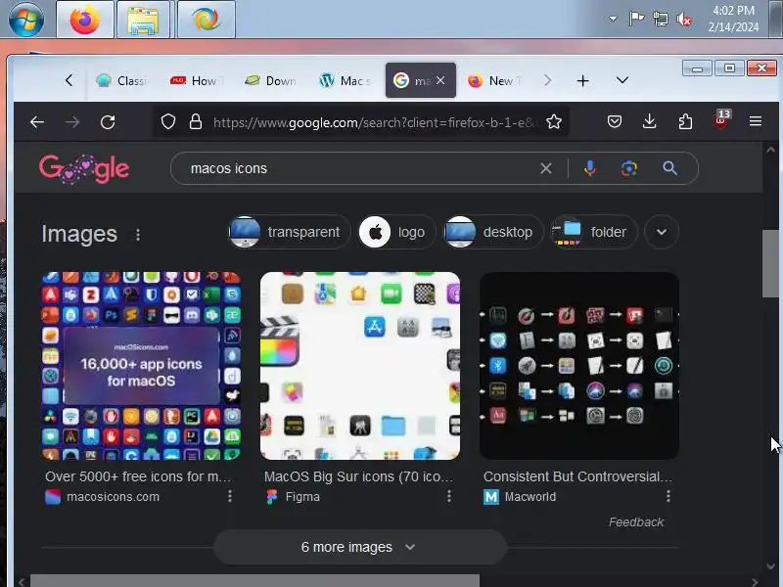Open the Macworld icon comparison thumbnail

click(x=579, y=365)
